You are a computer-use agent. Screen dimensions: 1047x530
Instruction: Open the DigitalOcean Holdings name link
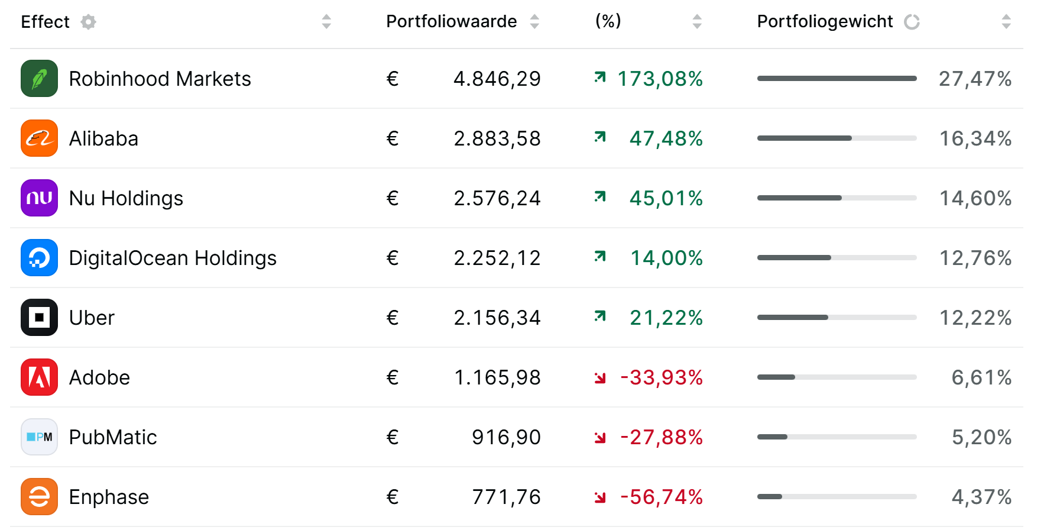pyautogui.click(x=173, y=258)
